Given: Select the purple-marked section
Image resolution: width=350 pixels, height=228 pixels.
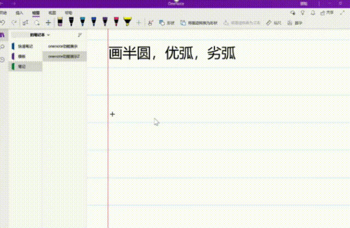Looking at the screenshot, I should [25, 56].
